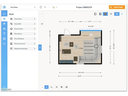Click the 10' 6 7/8" dimension label
Screen dimensions: 128x96
pyautogui.click(x=91, y=26)
